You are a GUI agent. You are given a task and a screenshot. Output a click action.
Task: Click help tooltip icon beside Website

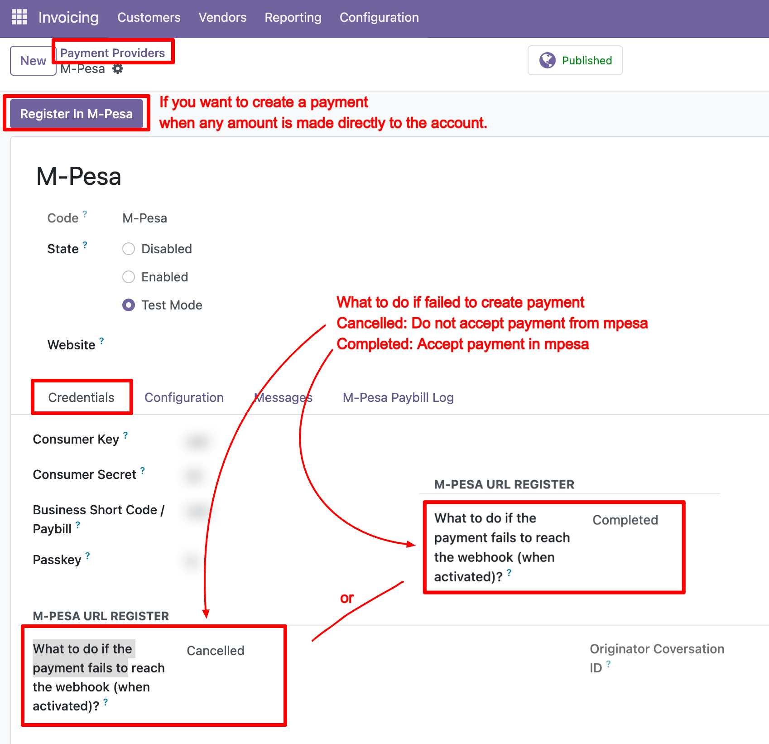pyautogui.click(x=101, y=341)
